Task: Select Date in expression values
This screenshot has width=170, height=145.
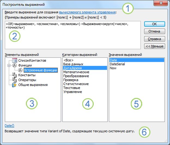Action: (137, 60)
